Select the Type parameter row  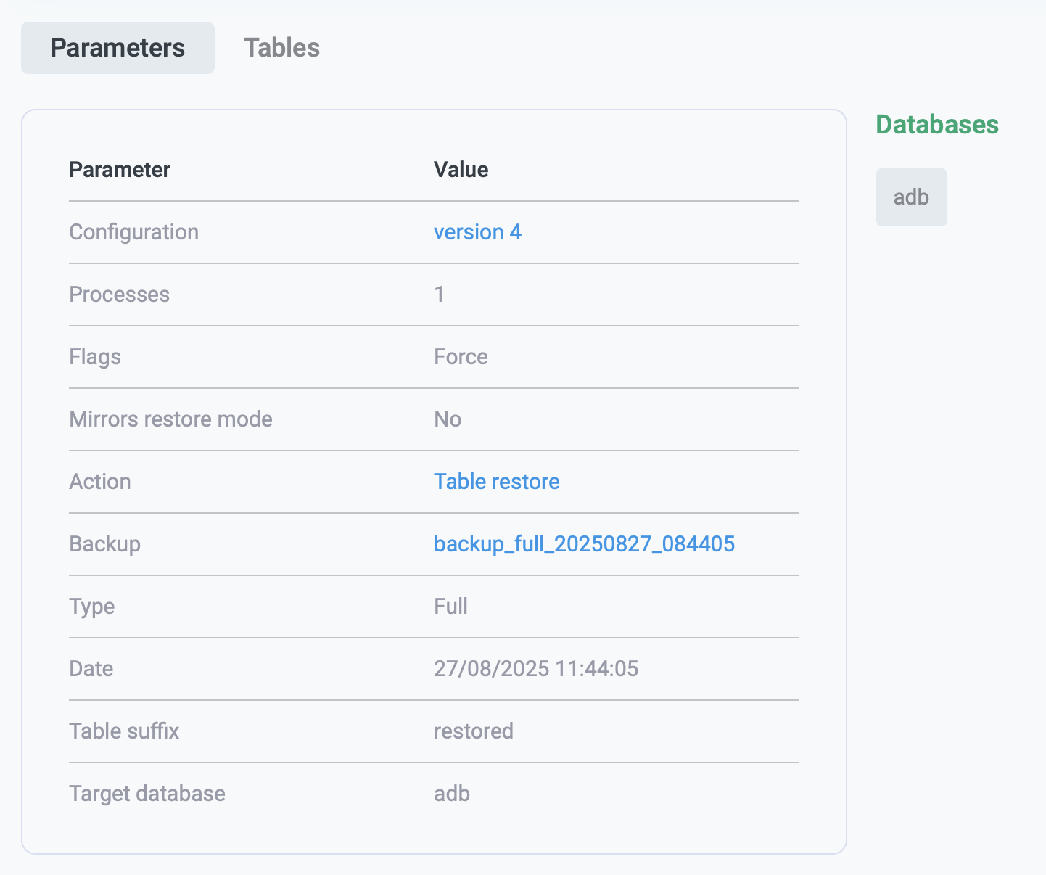point(91,606)
